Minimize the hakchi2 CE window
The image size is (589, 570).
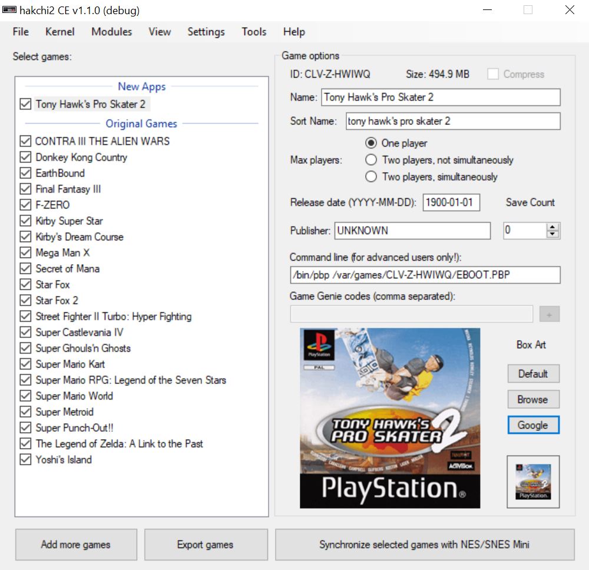point(487,10)
